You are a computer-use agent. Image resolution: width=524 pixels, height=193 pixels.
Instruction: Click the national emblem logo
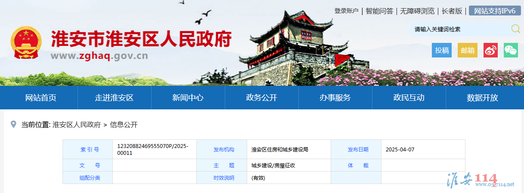[26, 43]
